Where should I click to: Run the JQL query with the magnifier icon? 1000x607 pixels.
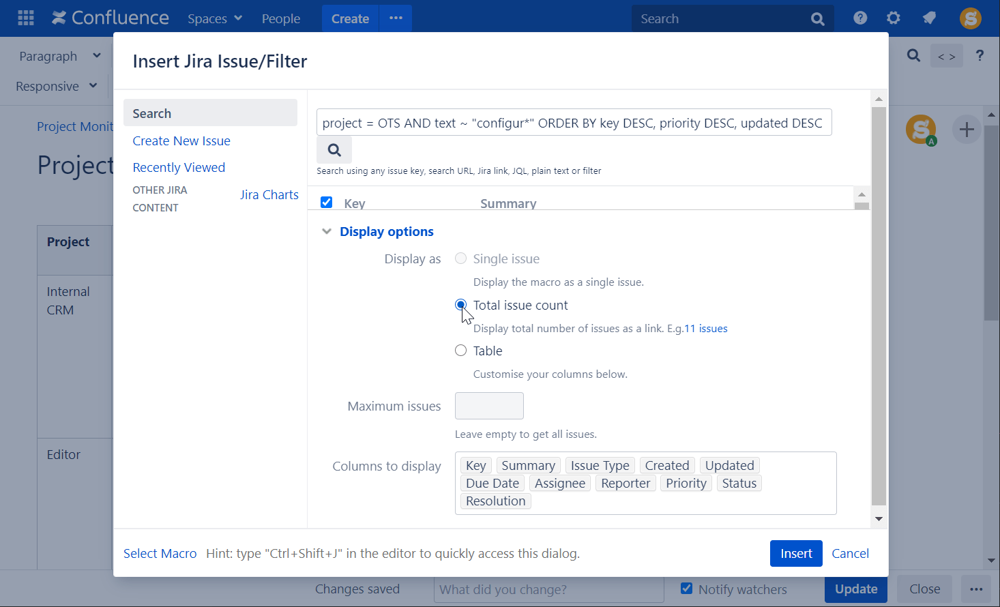pyautogui.click(x=334, y=149)
